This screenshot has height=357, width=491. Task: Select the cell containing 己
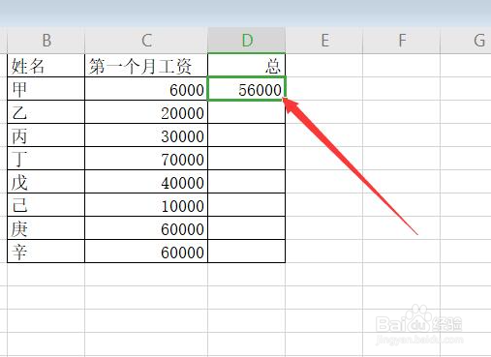pos(46,205)
